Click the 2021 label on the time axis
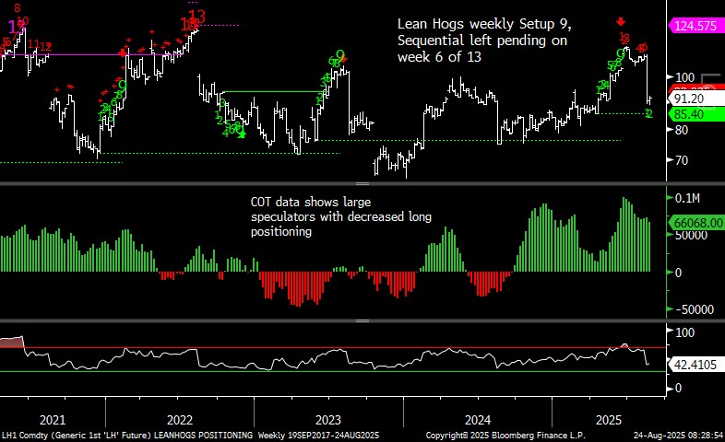 pos(53,417)
